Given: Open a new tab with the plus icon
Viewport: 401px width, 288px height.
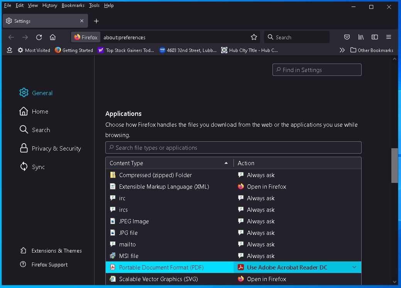Looking at the screenshot, I should [96, 21].
